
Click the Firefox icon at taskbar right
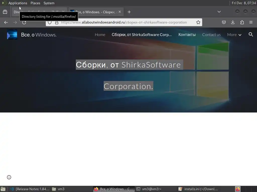238,189
